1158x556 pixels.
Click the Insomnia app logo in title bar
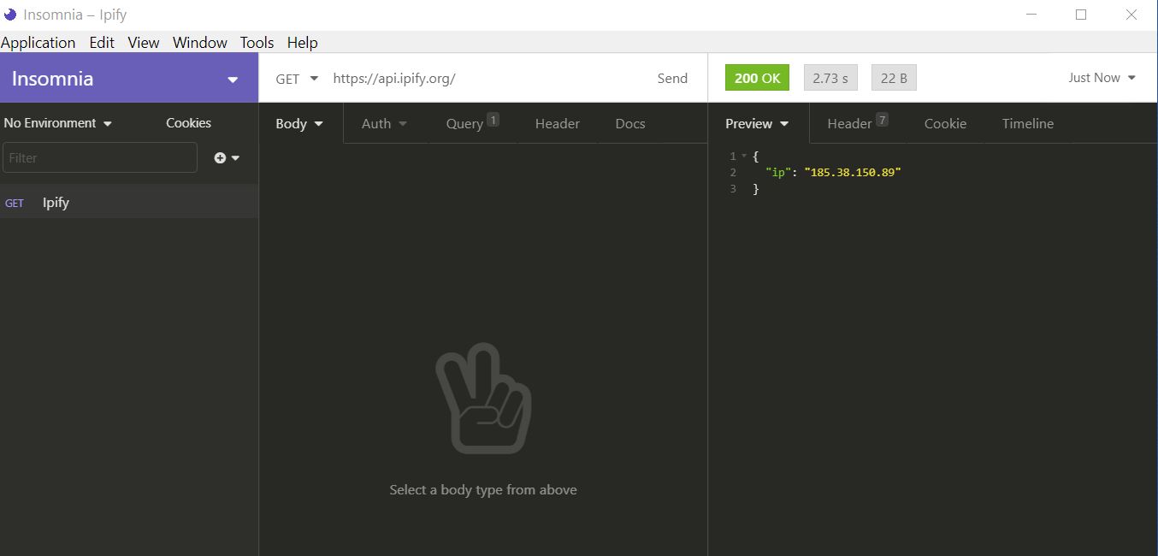pyautogui.click(x=10, y=15)
